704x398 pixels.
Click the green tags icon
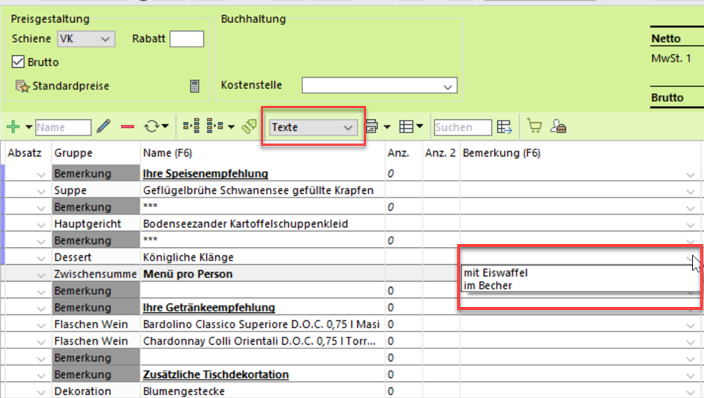(250, 127)
